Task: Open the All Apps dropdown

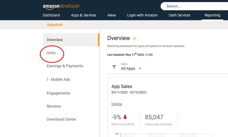Action: click(x=131, y=68)
